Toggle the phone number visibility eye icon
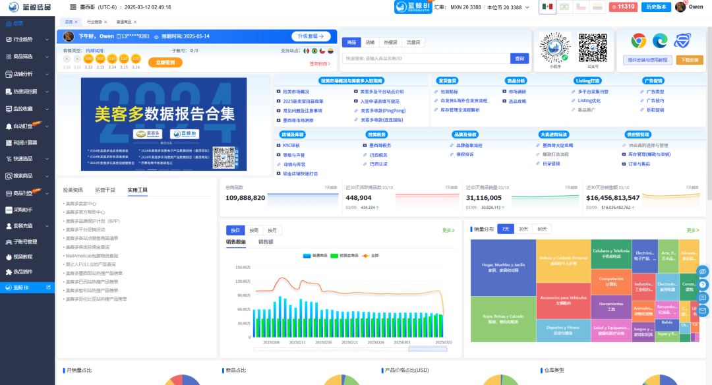712x385 pixels. pos(156,37)
